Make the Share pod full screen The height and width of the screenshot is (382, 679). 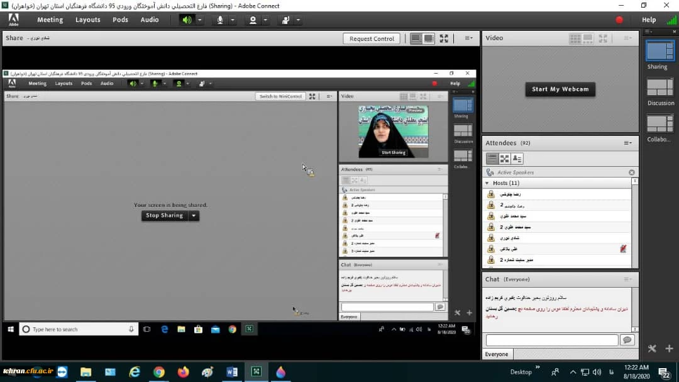(444, 38)
